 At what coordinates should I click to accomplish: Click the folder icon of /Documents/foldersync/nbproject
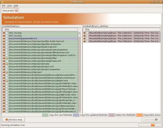click(x=7, y=72)
